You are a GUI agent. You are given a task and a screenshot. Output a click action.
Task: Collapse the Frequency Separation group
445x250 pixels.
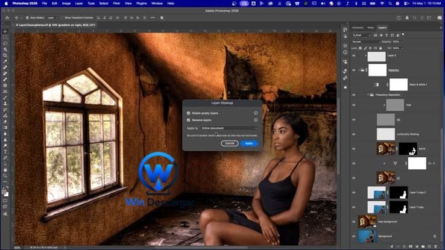click(368, 95)
